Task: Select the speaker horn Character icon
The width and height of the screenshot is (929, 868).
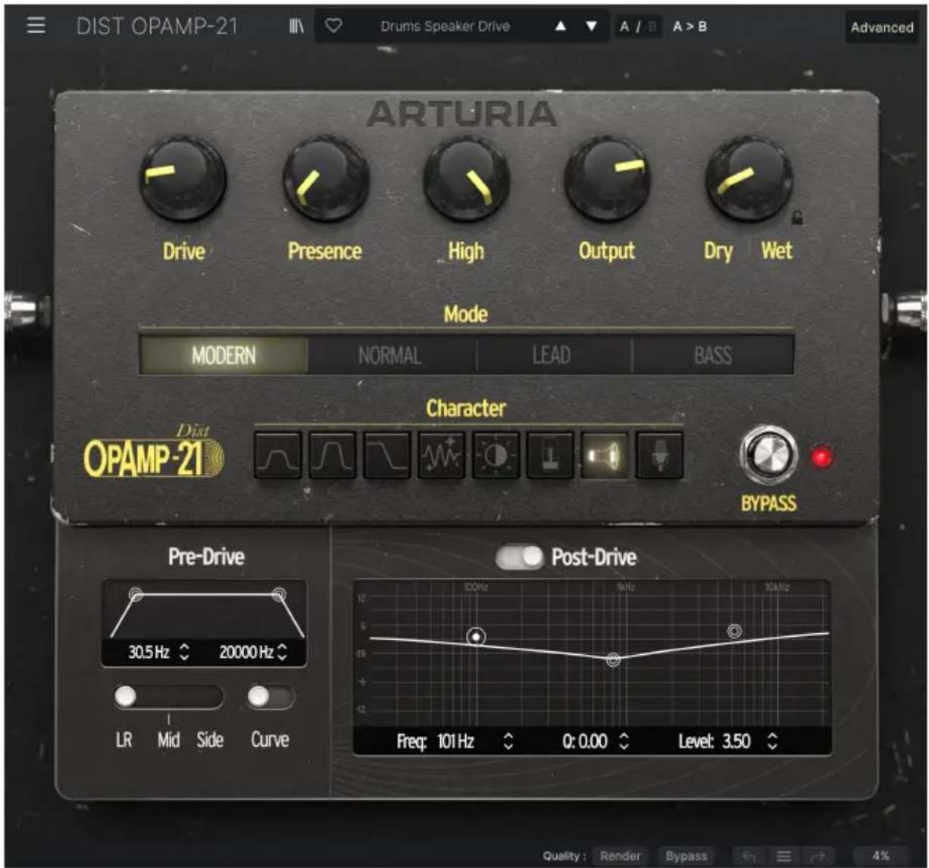Action: click(x=605, y=456)
